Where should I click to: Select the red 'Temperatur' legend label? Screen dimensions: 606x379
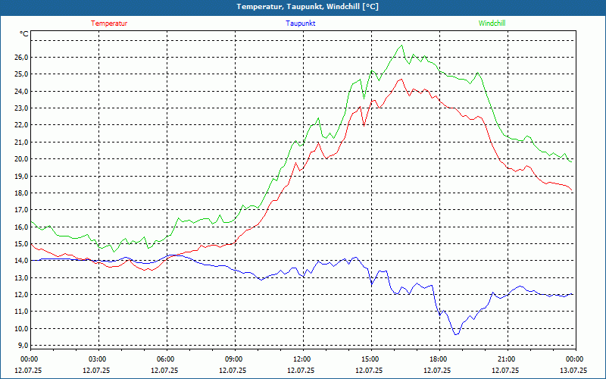click(x=109, y=23)
